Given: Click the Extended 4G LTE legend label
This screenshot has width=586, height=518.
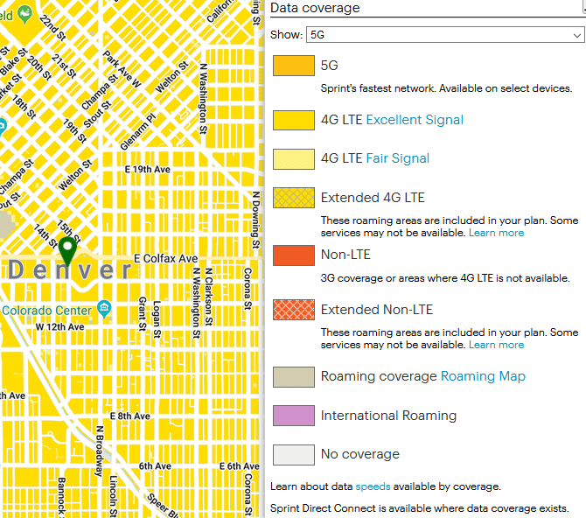Looking at the screenshot, I should [373, 198].
